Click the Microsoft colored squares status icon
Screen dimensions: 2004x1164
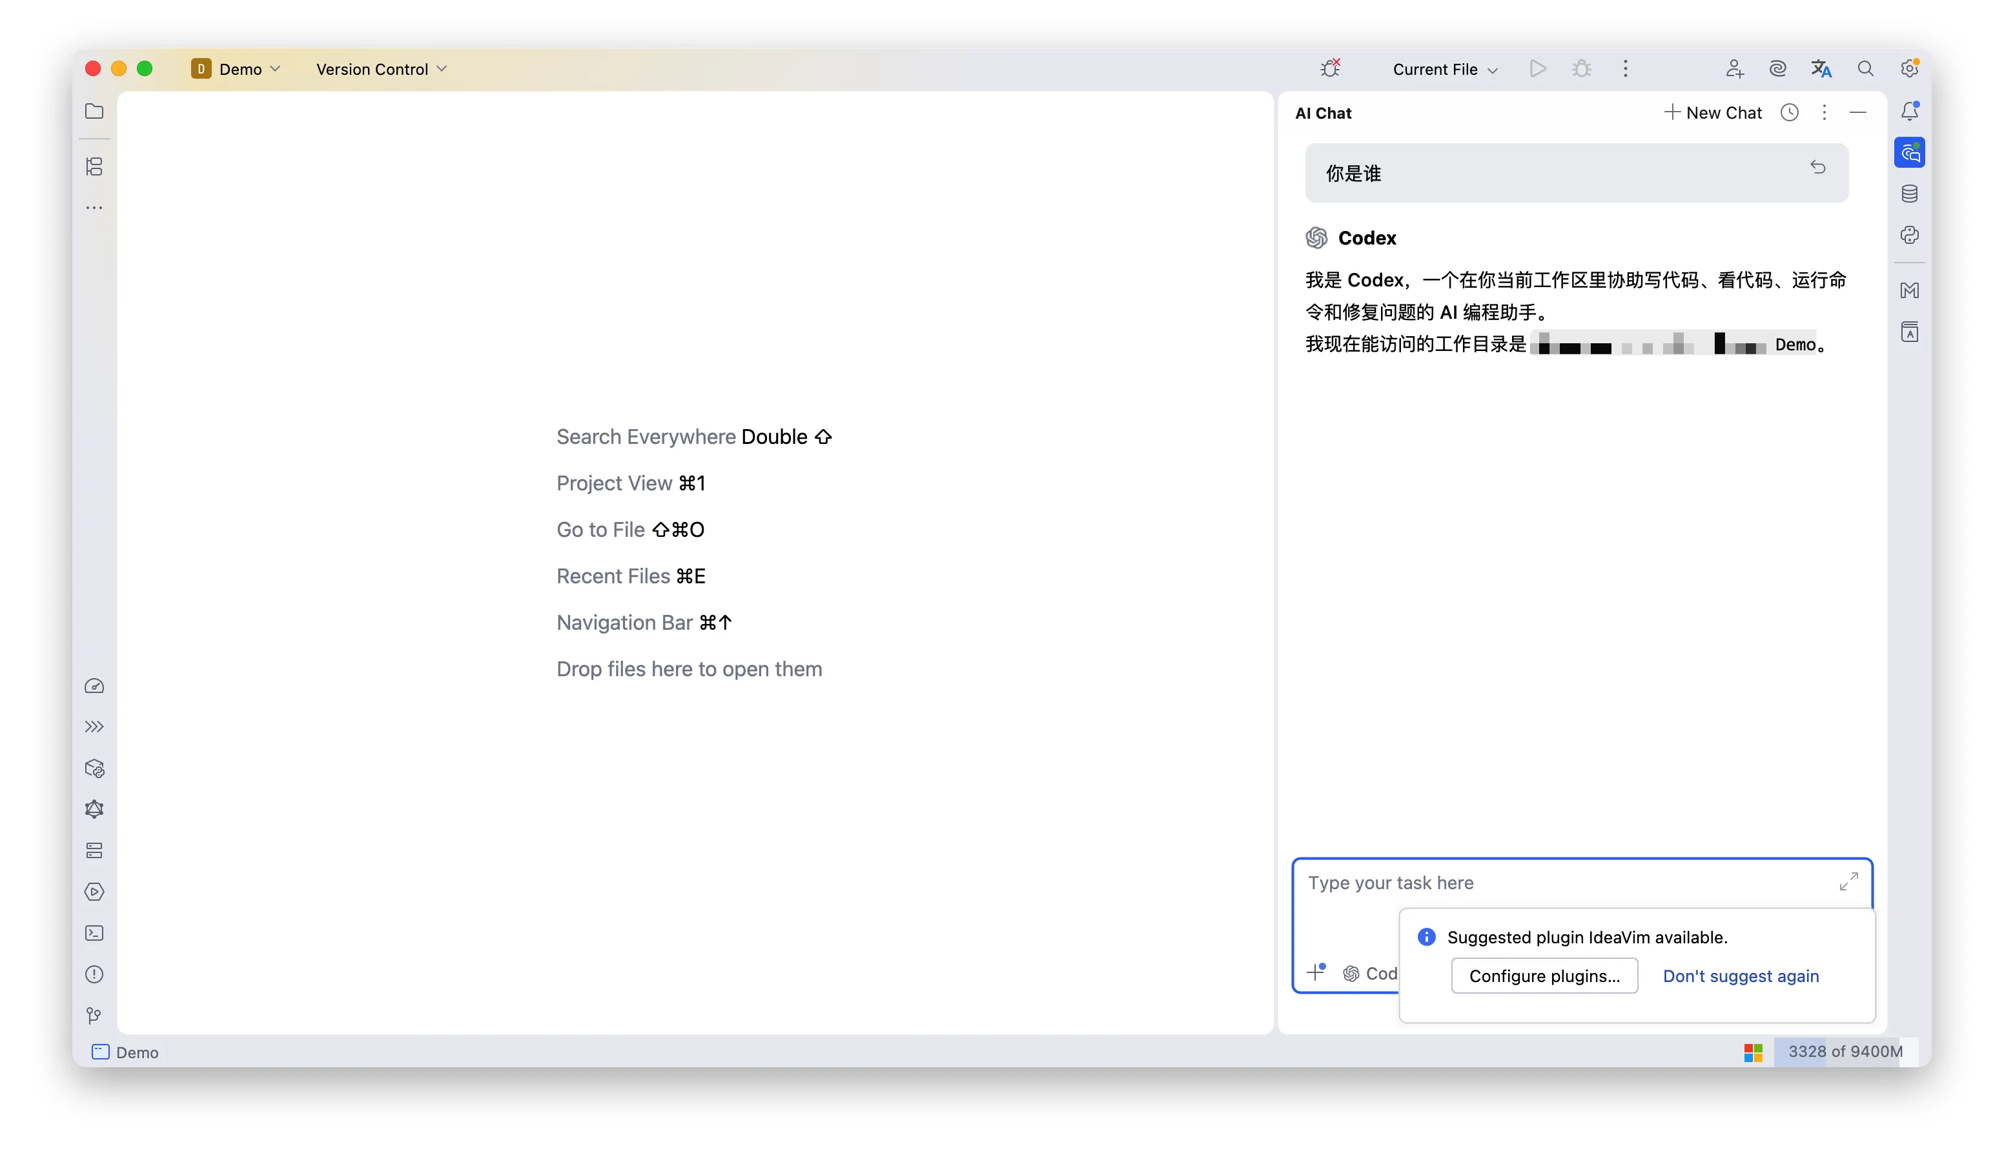[1753, 1052]
